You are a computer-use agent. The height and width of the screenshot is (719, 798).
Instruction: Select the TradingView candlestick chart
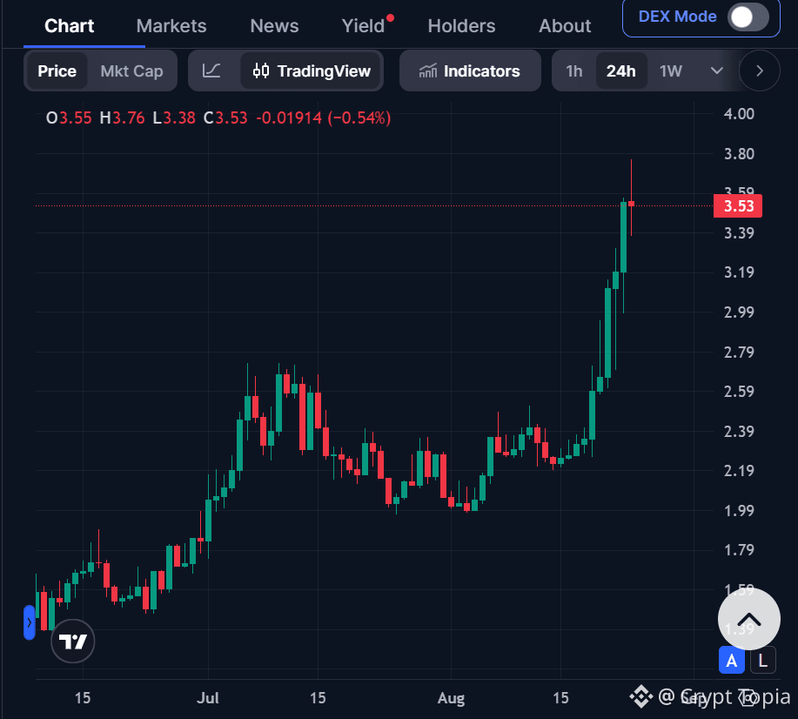(312, 71)
